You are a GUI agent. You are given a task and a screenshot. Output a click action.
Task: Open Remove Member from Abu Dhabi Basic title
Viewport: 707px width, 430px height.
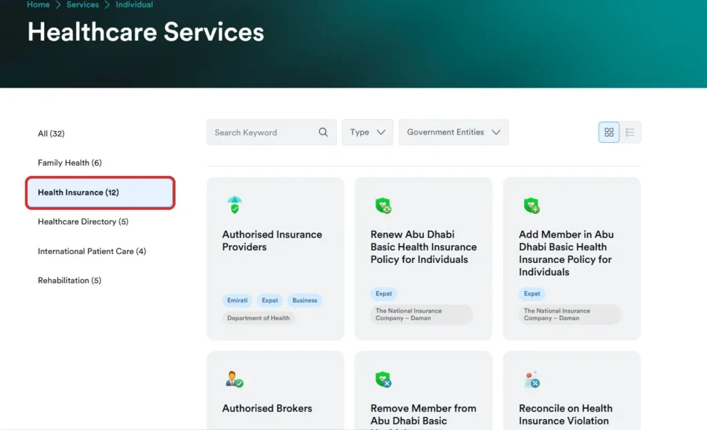click(x=423, y=415)
